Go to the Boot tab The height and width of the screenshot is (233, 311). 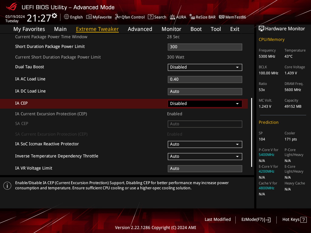click(196, 29)
